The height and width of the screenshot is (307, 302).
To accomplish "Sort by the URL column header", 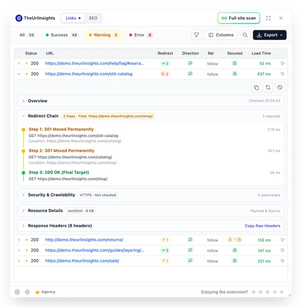I will pos(50,53).
